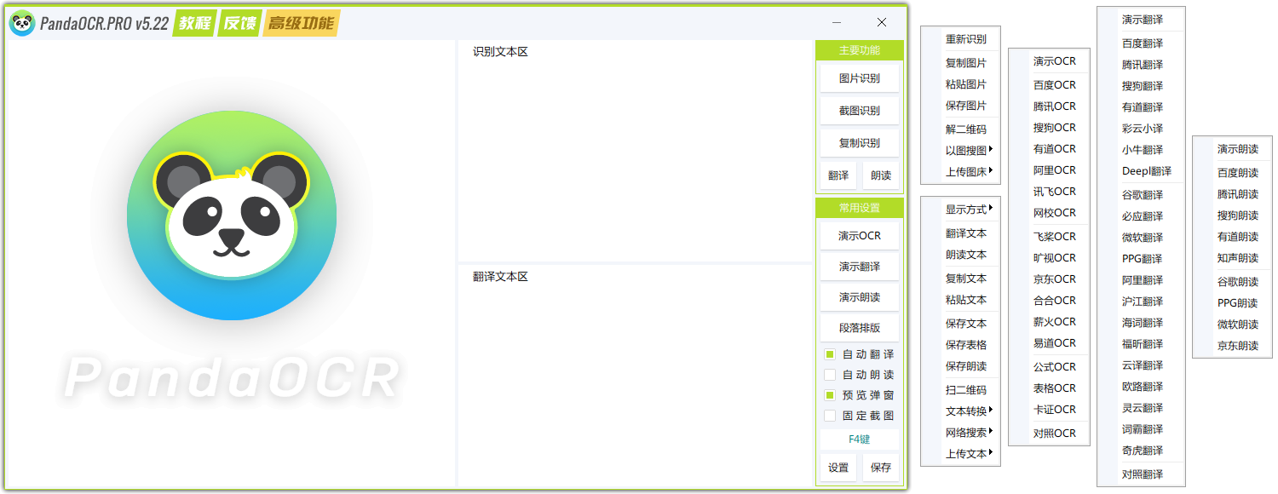Screen dimensions: 1278x494
Task: Open the 反馈 feedback tab
Action: pos(239,23)
